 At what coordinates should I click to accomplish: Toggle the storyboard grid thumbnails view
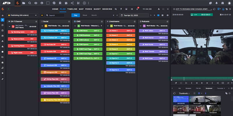199,93
